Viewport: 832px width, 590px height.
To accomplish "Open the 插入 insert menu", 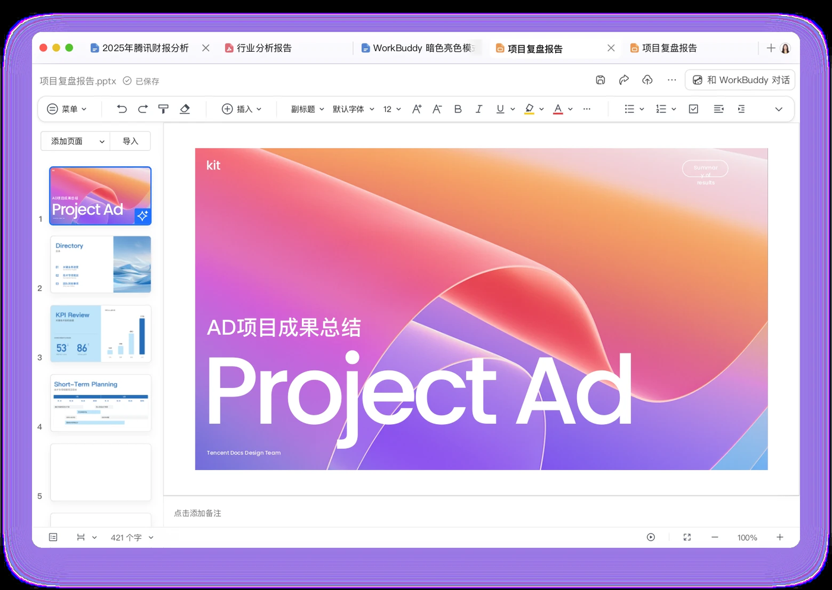I will point(241,109).
